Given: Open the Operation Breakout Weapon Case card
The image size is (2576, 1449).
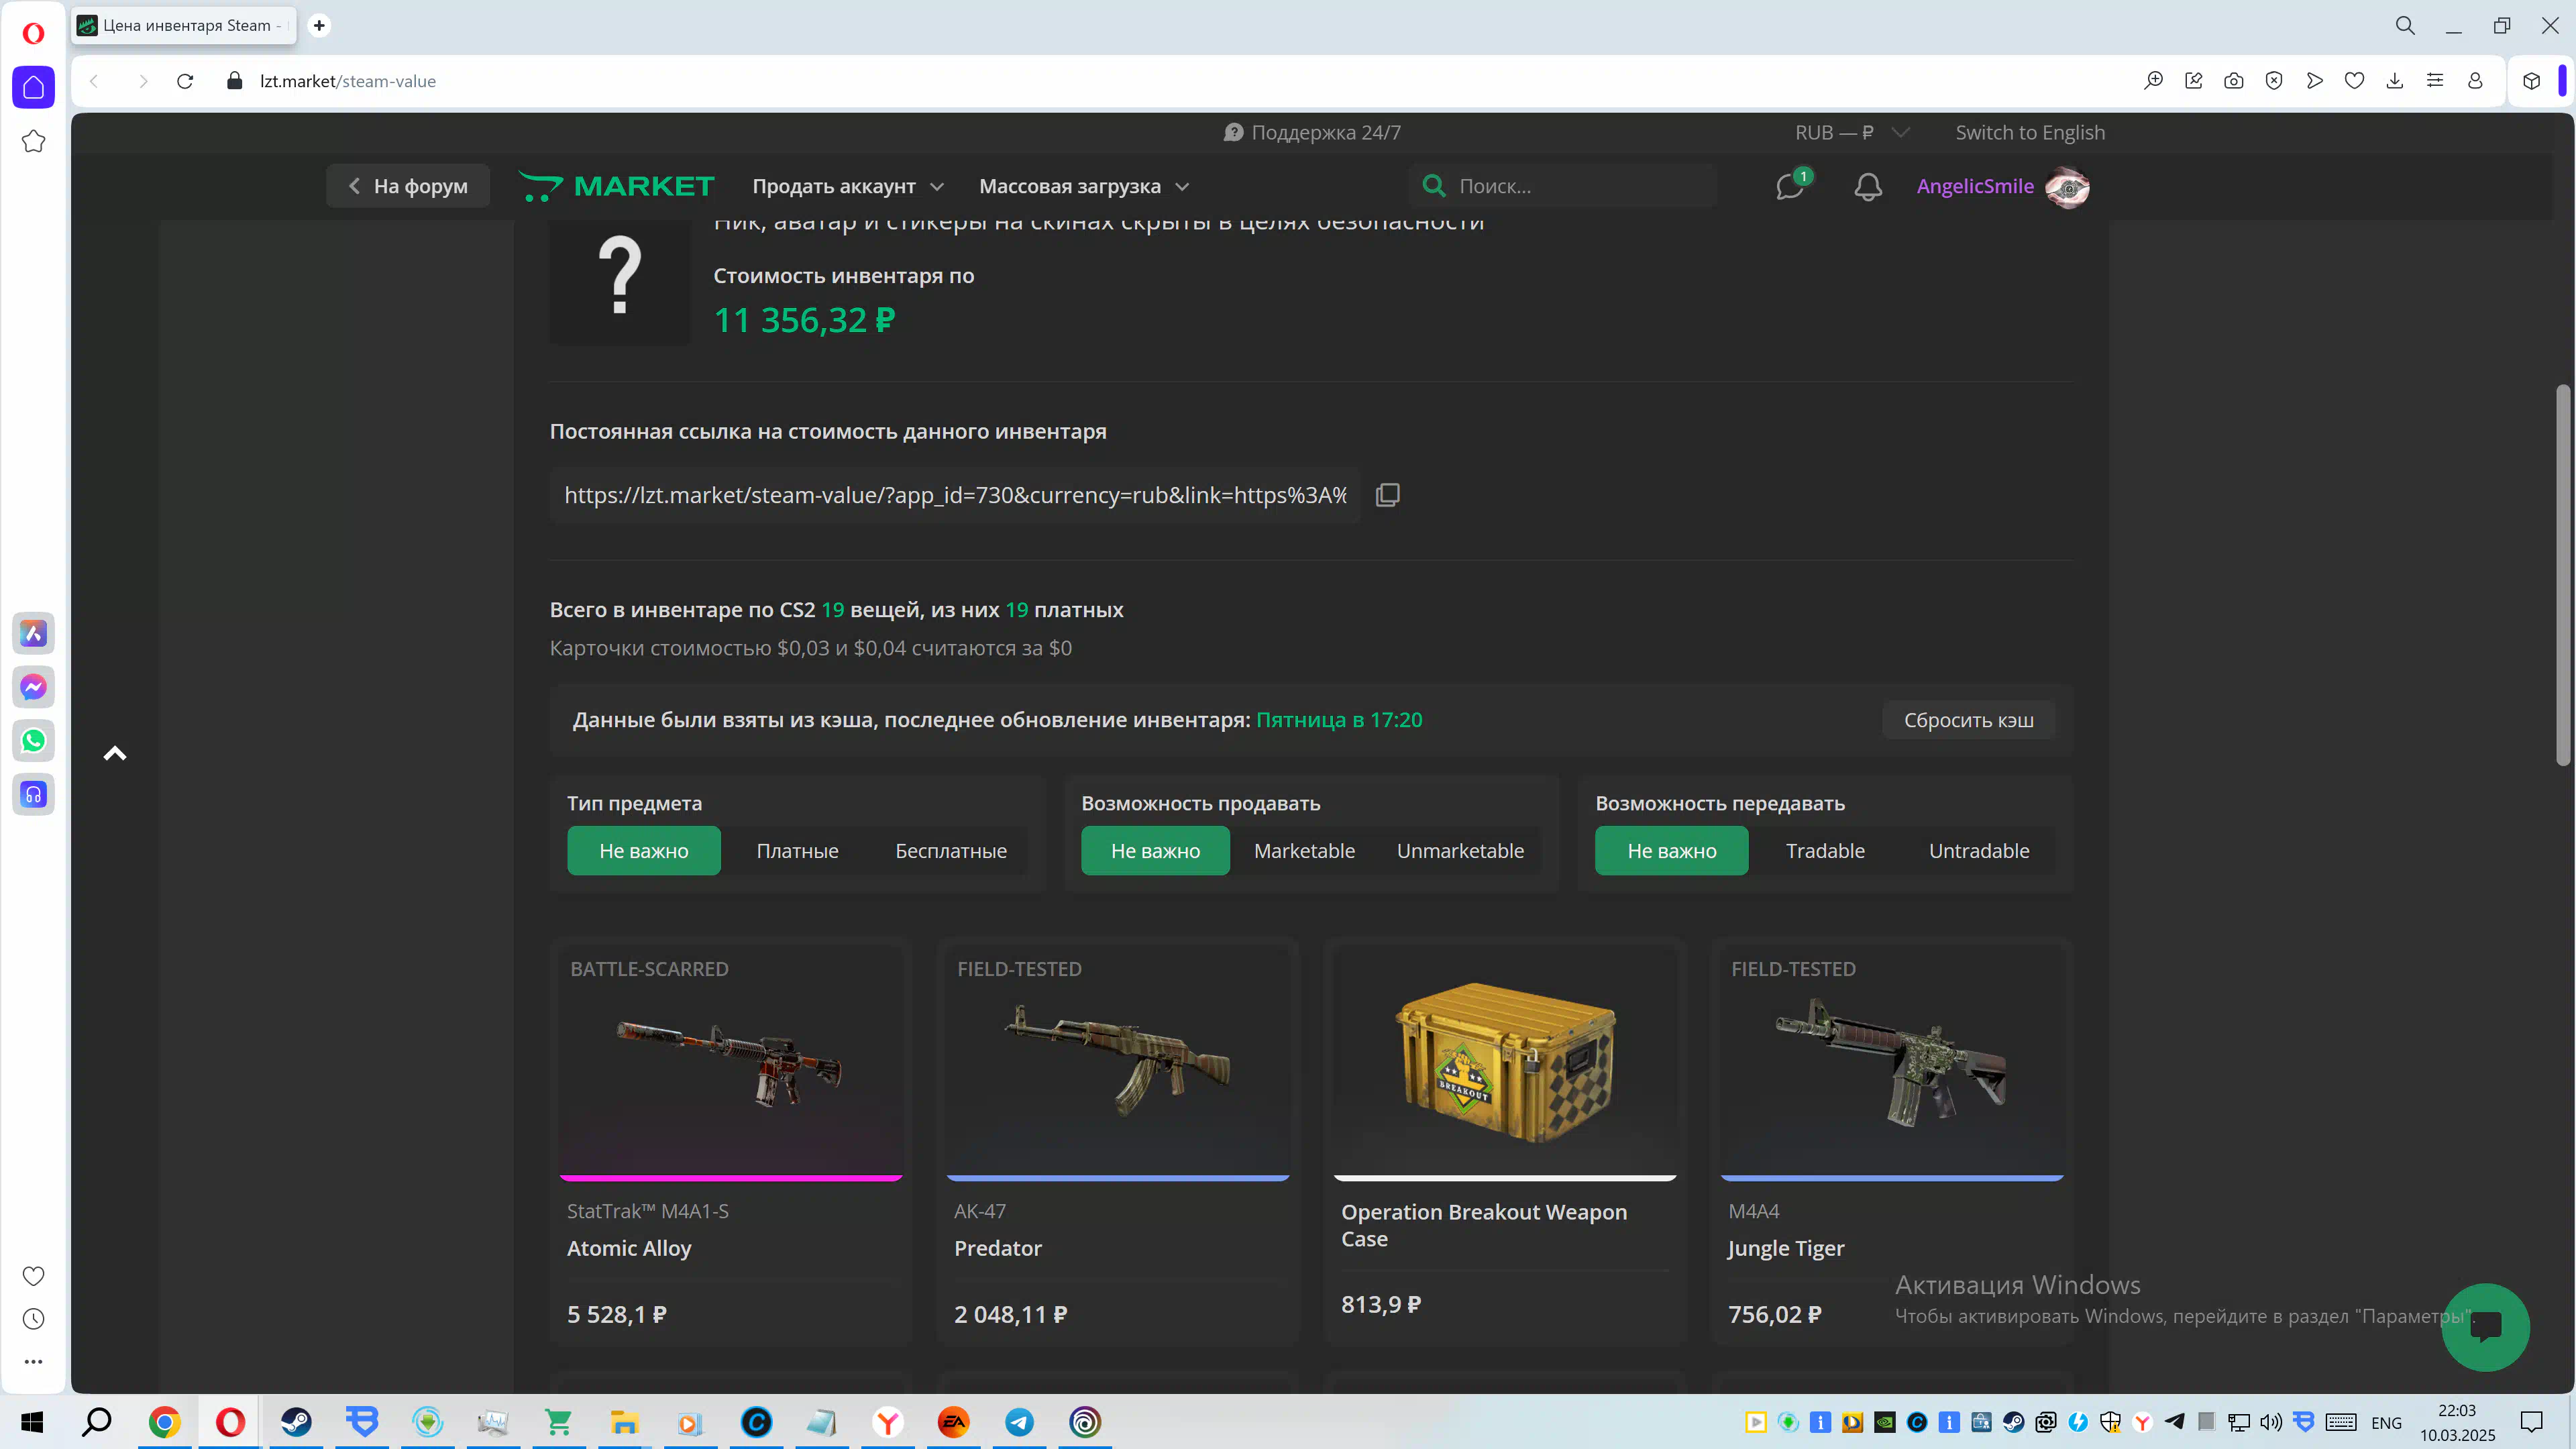Looking at the screenshot, I should point(1504,1141).
